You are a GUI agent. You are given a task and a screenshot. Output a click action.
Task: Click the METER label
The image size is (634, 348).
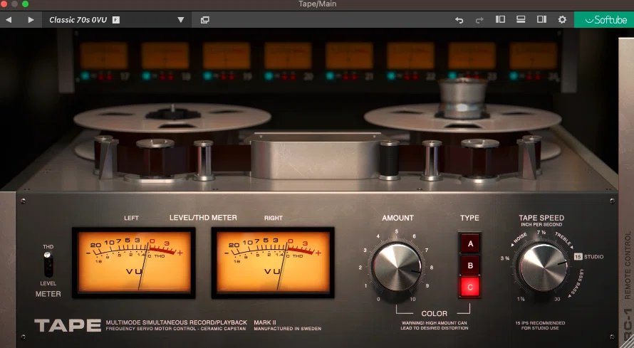(48, 294)
